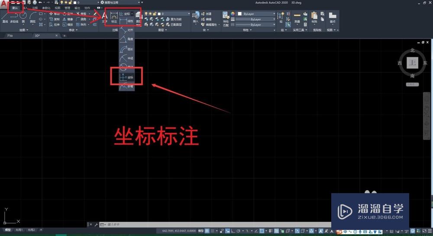Click Edit Attributes (编辑属性) button
Viewport: 433px width, 236px height.
point(210,25)
